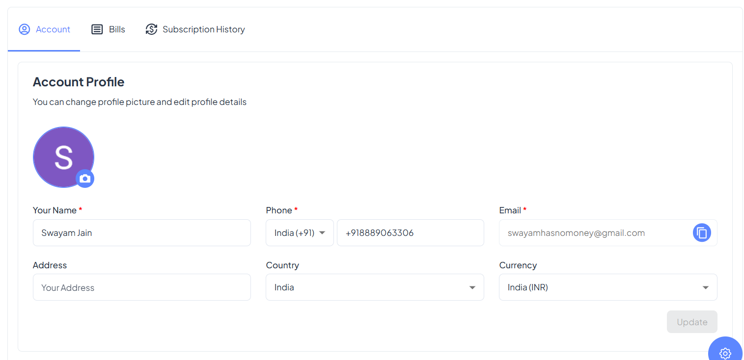Screen dimensions: 744x360
Task: Open the India (+91) phone code dropdown
Action: pyautogui.click(x=300, y=232)
